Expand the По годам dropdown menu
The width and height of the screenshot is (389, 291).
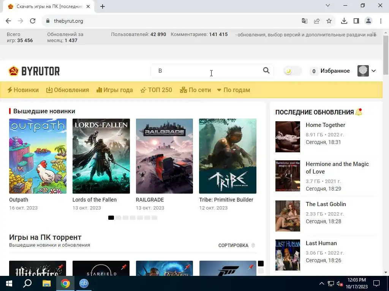[234, 90]
